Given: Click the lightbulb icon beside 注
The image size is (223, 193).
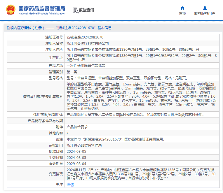Looking at the screenshot, I should click(x=58, y=184).
